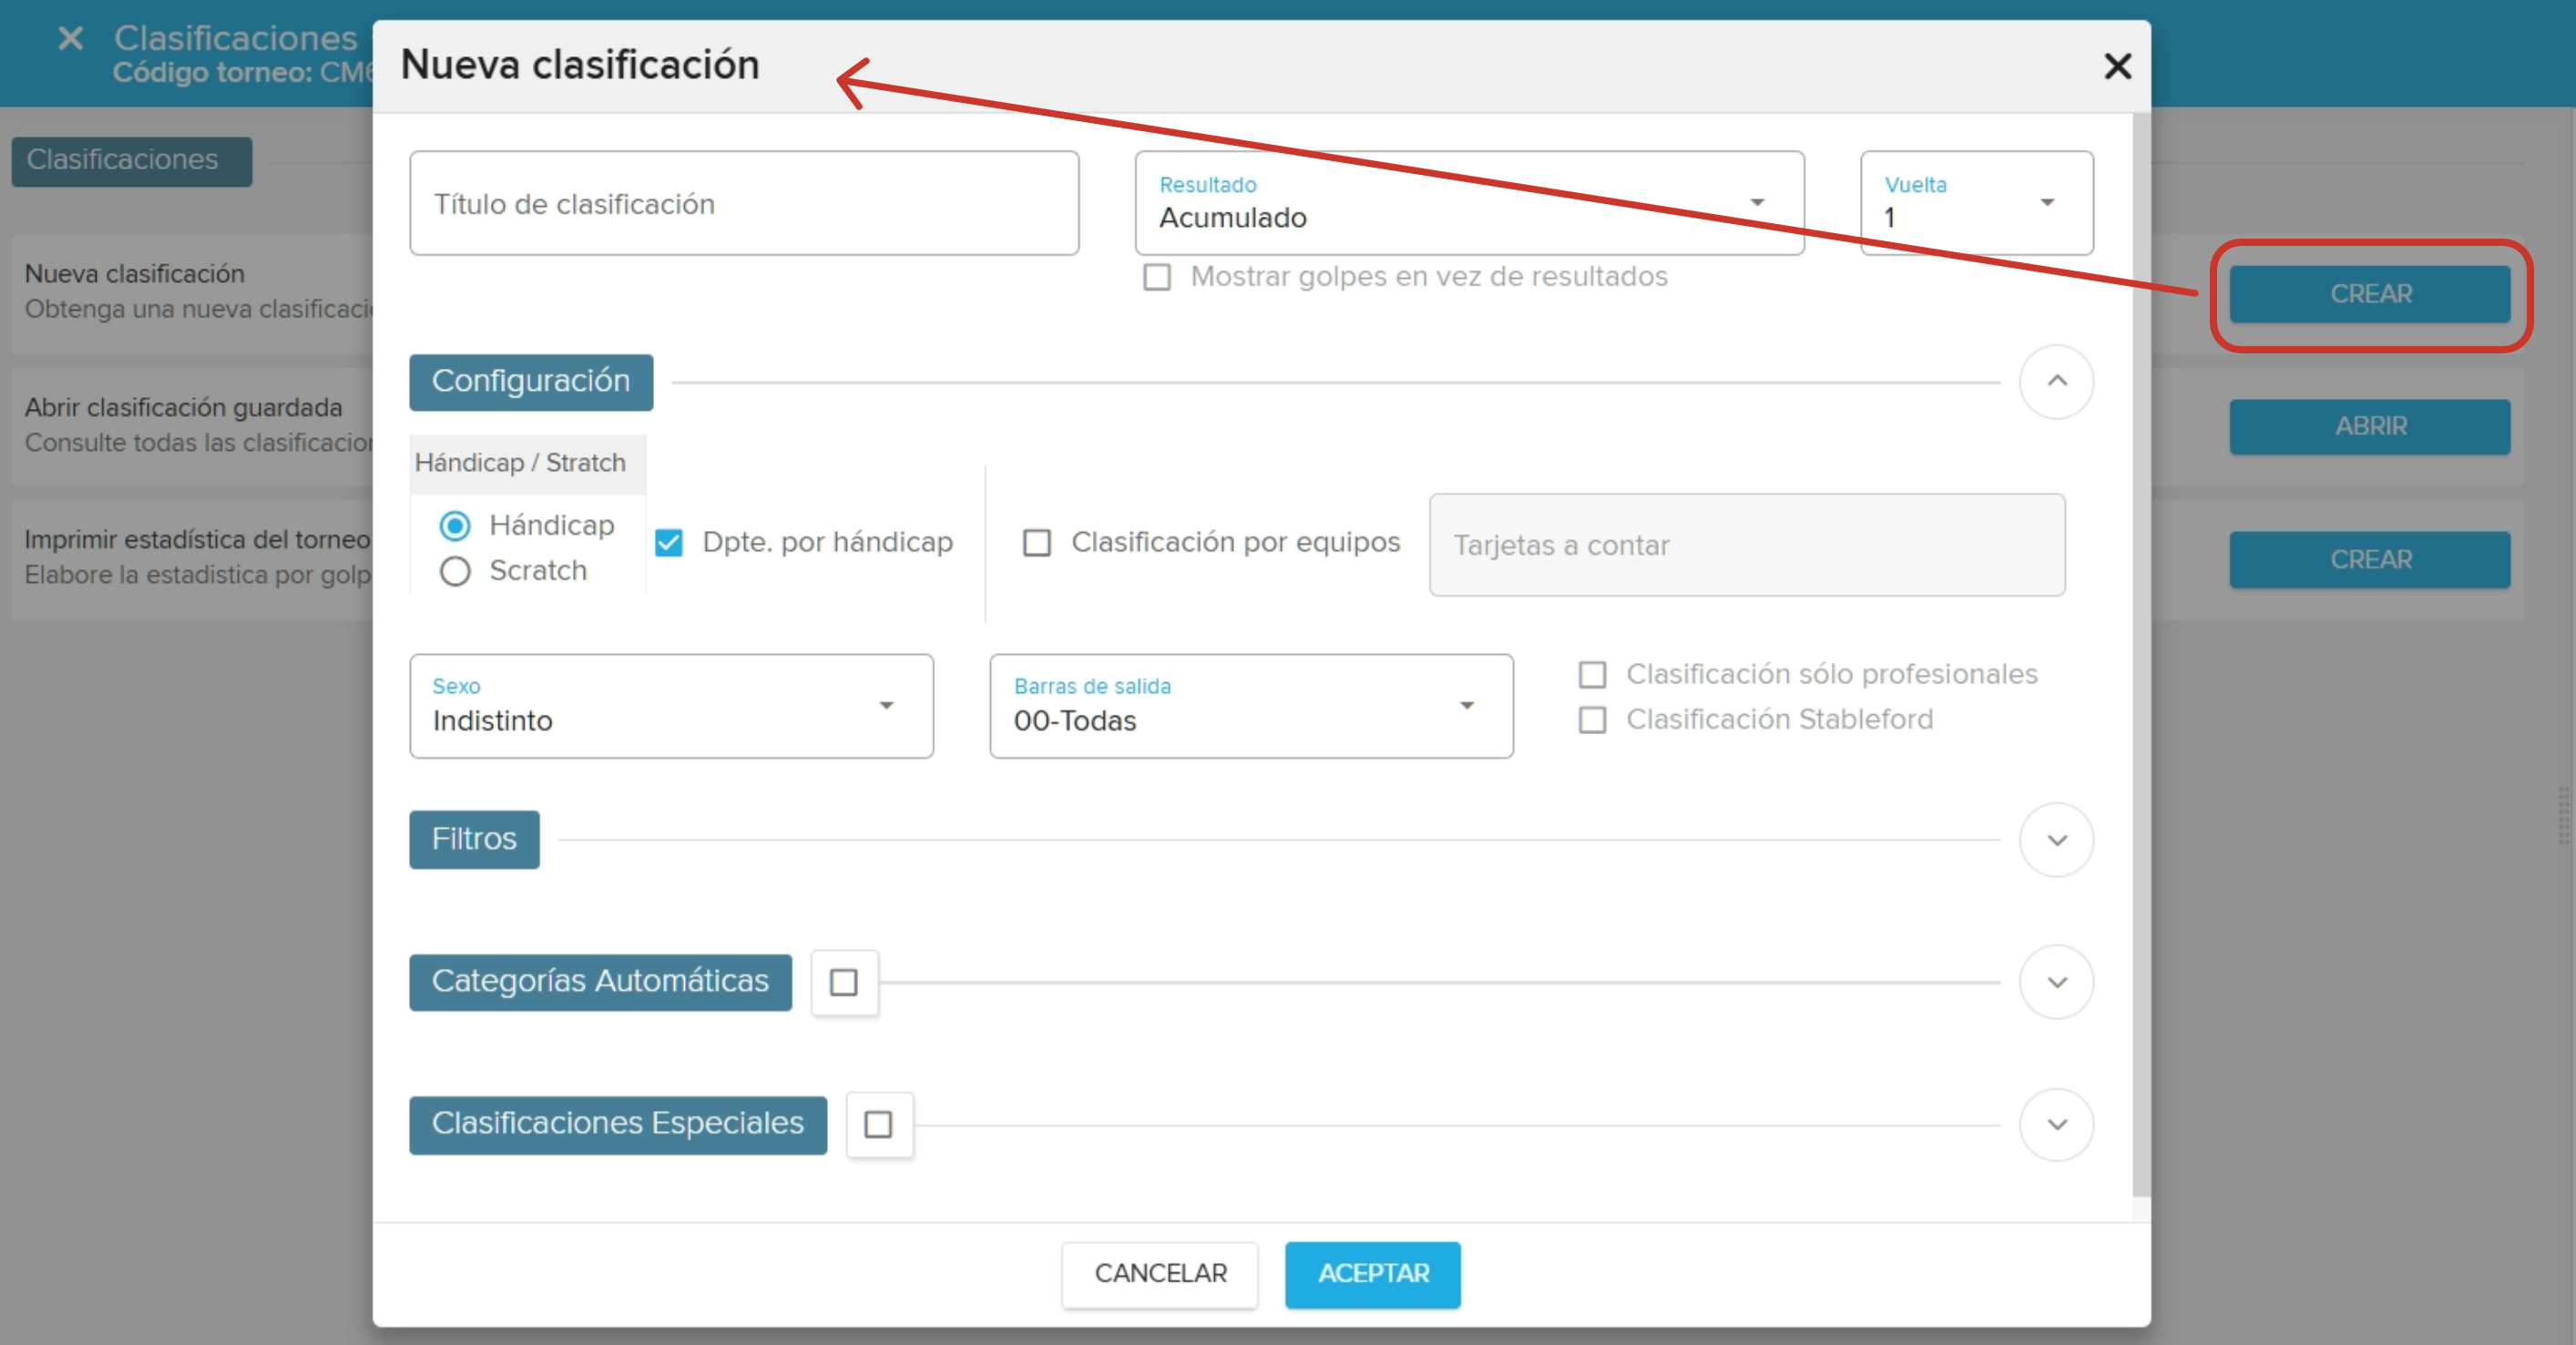Expand the Clasificaciones Especiales section chevron
The width and height of the screenshot is (2576, 1345).
tap(2056, 1124)
